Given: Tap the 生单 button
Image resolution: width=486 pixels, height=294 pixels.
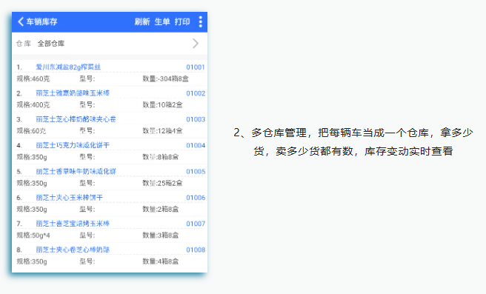Looking at the screenshot, I should tap(162, 21).
